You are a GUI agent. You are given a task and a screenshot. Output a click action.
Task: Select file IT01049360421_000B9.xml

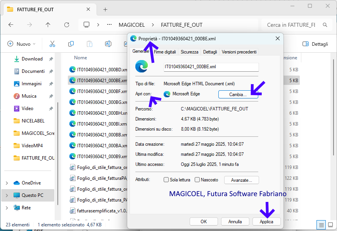click(98, 157)
